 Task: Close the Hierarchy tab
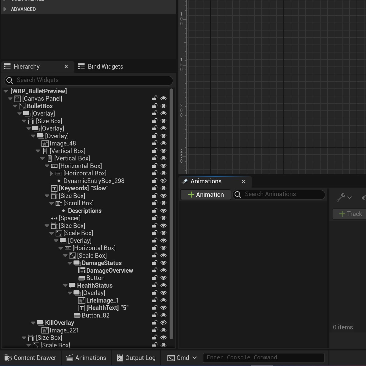66,66
